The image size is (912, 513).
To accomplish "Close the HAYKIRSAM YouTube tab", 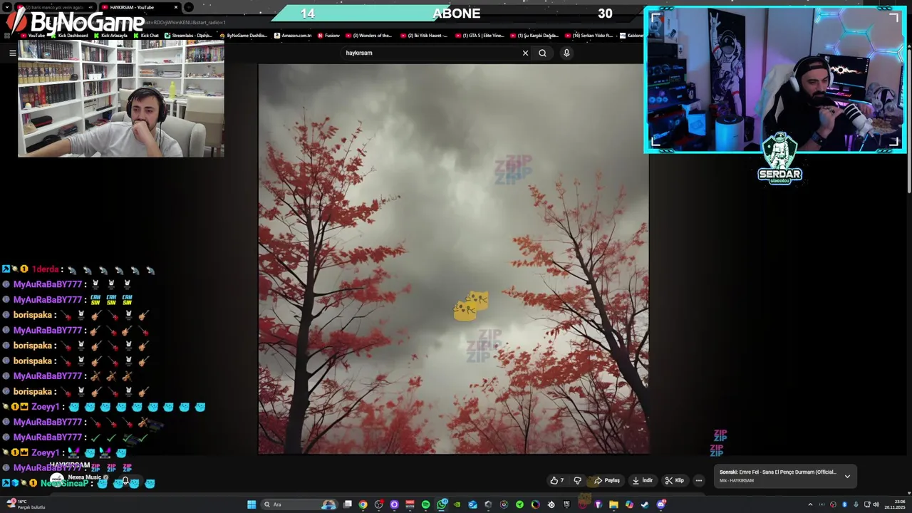I will click(x=176, y=7).
